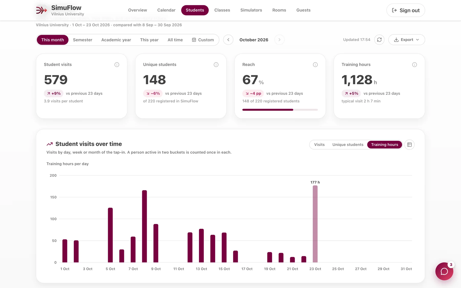Click the −4 pp change badge

pyautogui.click(x=253, y=93)
